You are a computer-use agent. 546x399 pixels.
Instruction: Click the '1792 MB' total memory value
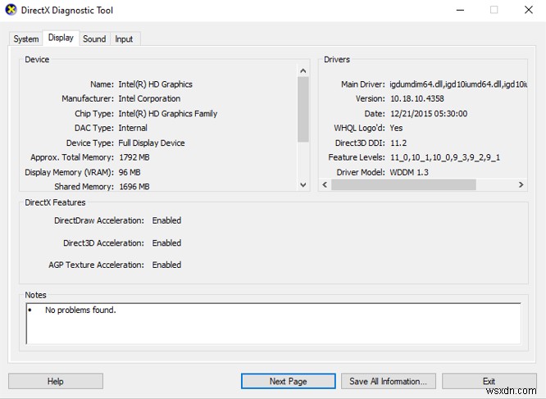pos(134,157)
